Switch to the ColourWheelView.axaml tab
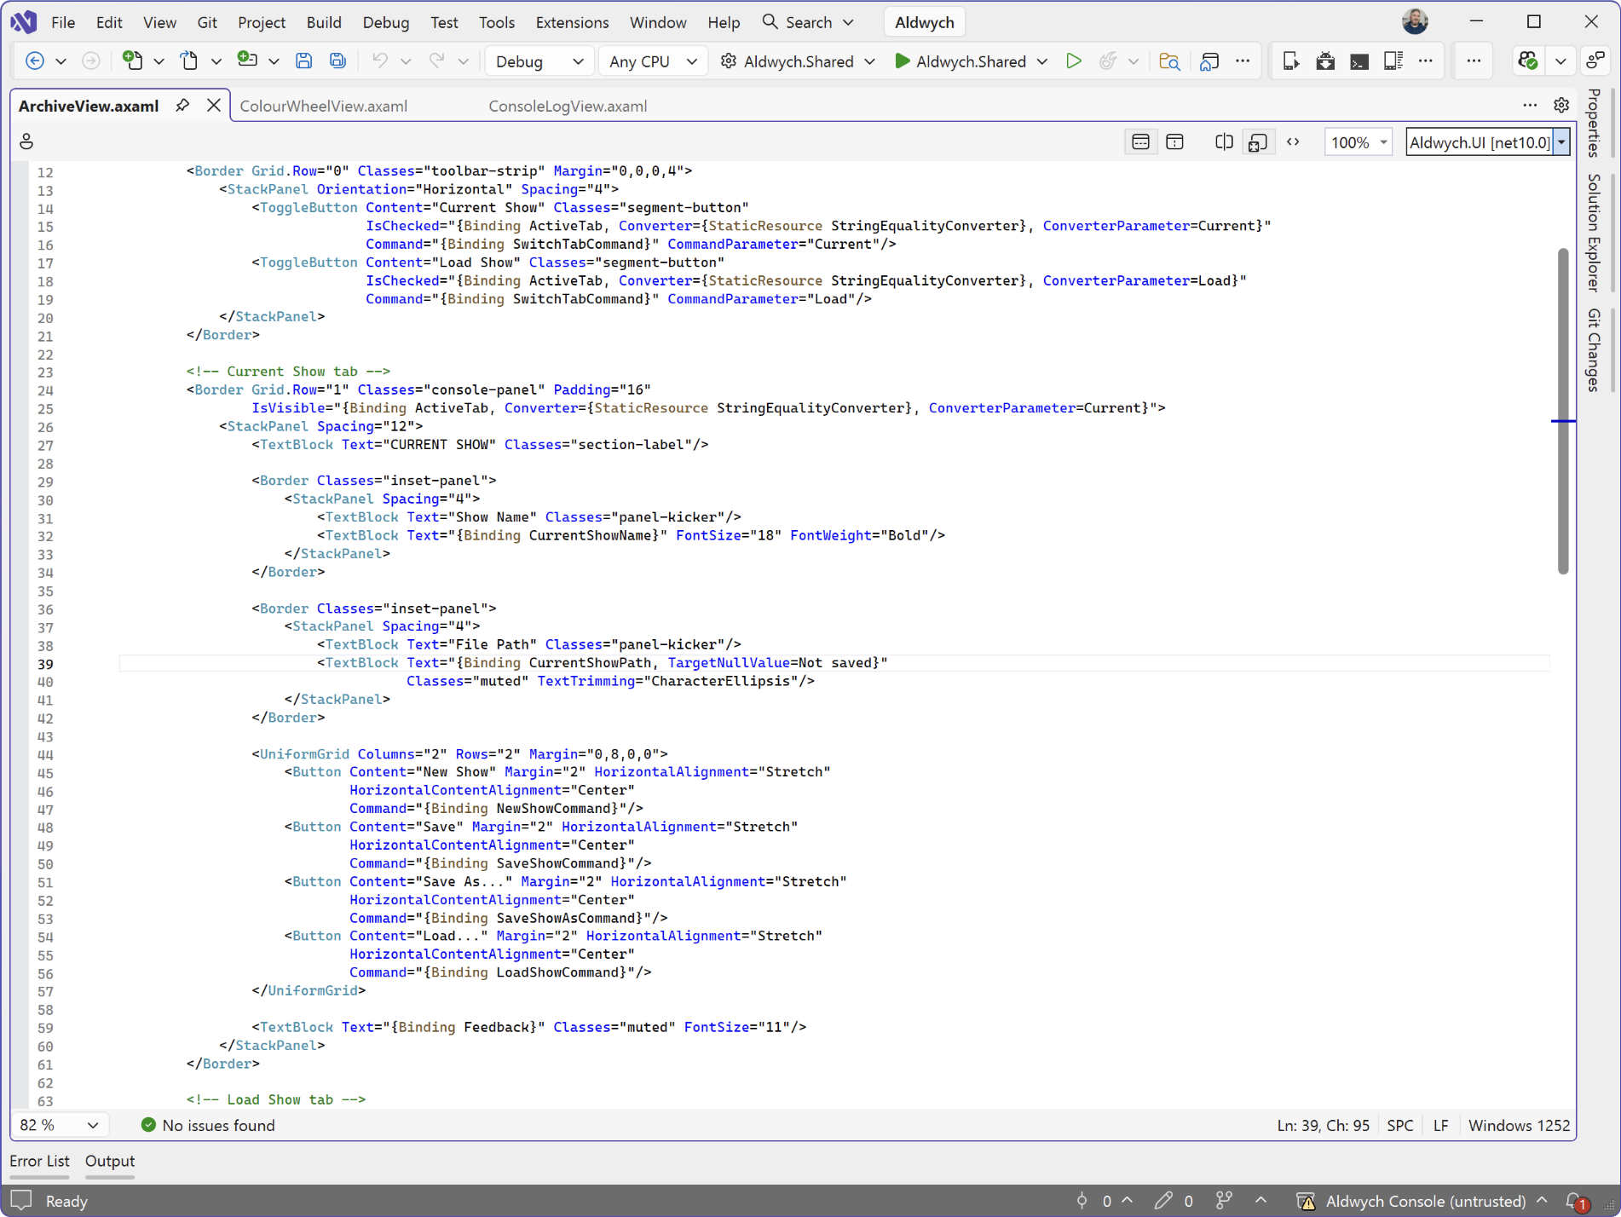This screenshot has width=1621, height=1217. [324, 106]
